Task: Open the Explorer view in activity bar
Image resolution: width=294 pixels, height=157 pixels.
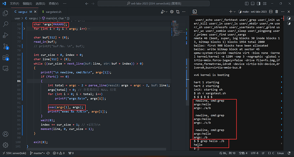Action: point(6,13)
